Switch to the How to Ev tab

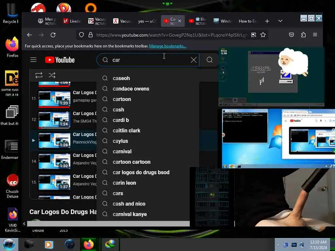248,21
